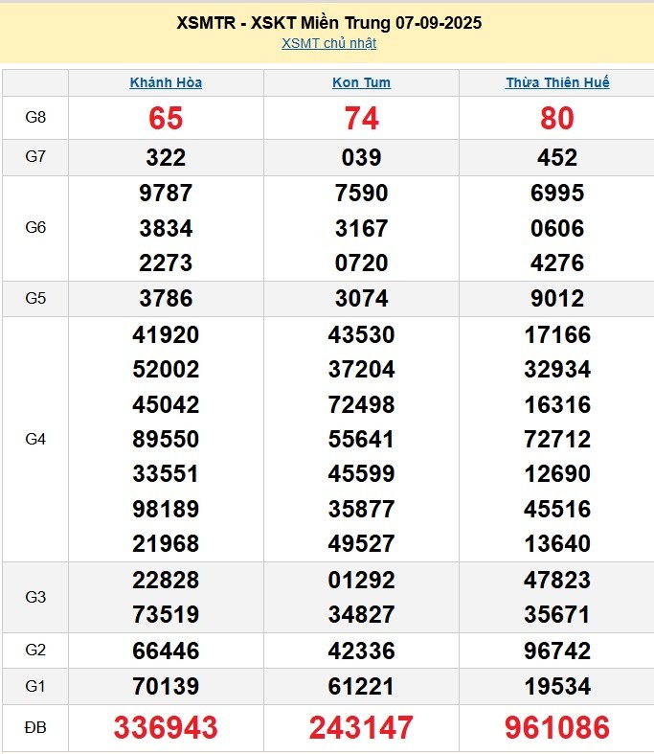
Task: Open the Thừa Thiên Huế link
Action: pos(557,82)
